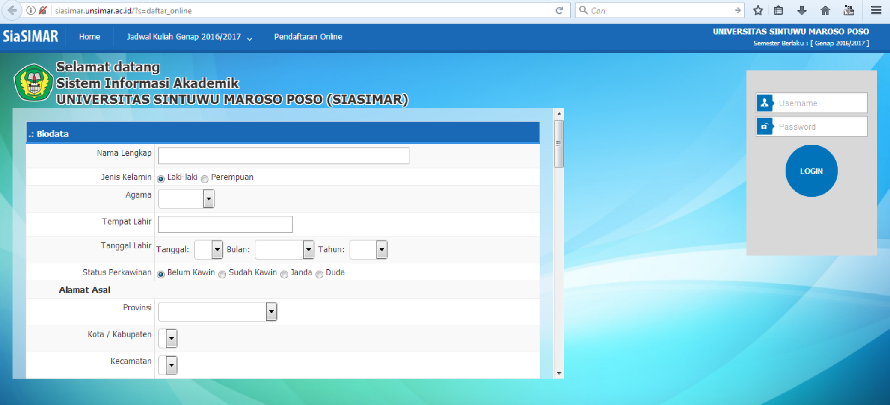Click the SiaSIMAR logo link

point(30,37)
